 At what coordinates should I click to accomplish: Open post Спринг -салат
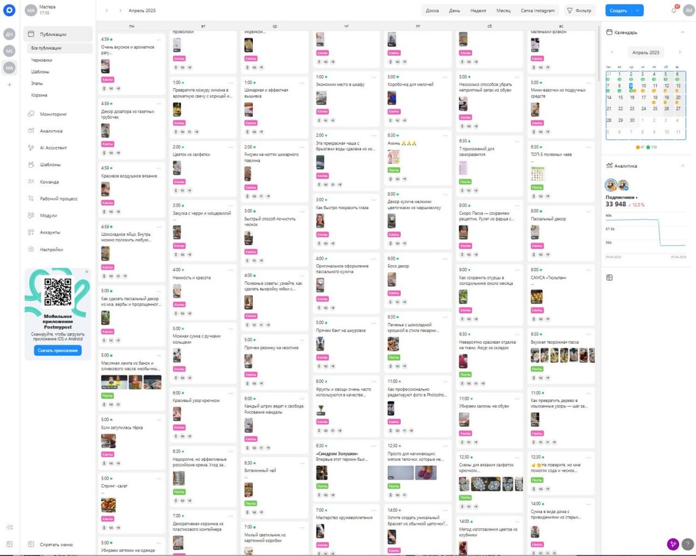(x=132, y=502)
